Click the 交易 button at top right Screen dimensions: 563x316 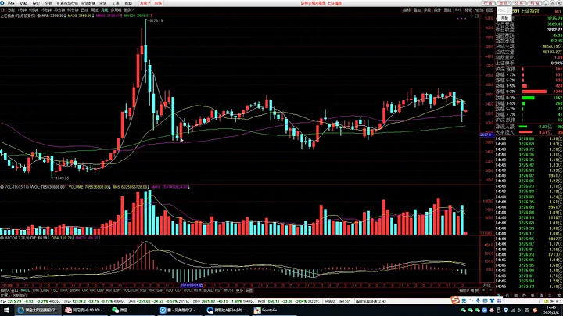(518, 3)
